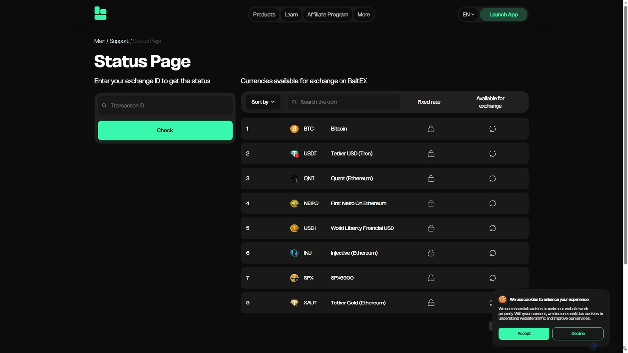
Task: Click the Tether USD (Tron) name
Action: click(352, 154)
